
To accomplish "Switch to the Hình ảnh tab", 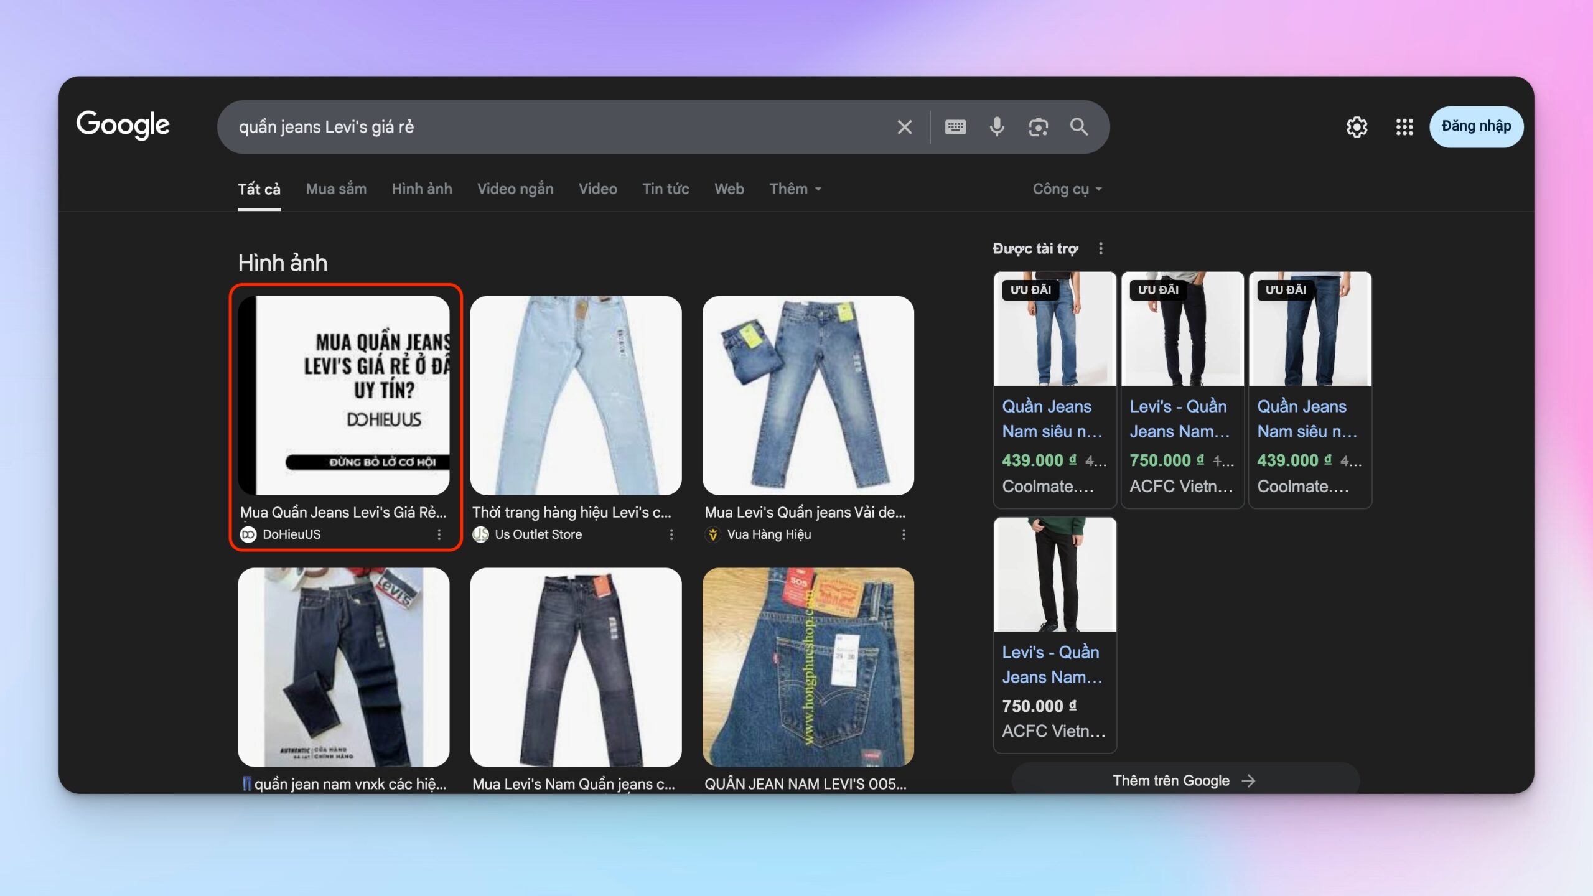I will point(422,189).
